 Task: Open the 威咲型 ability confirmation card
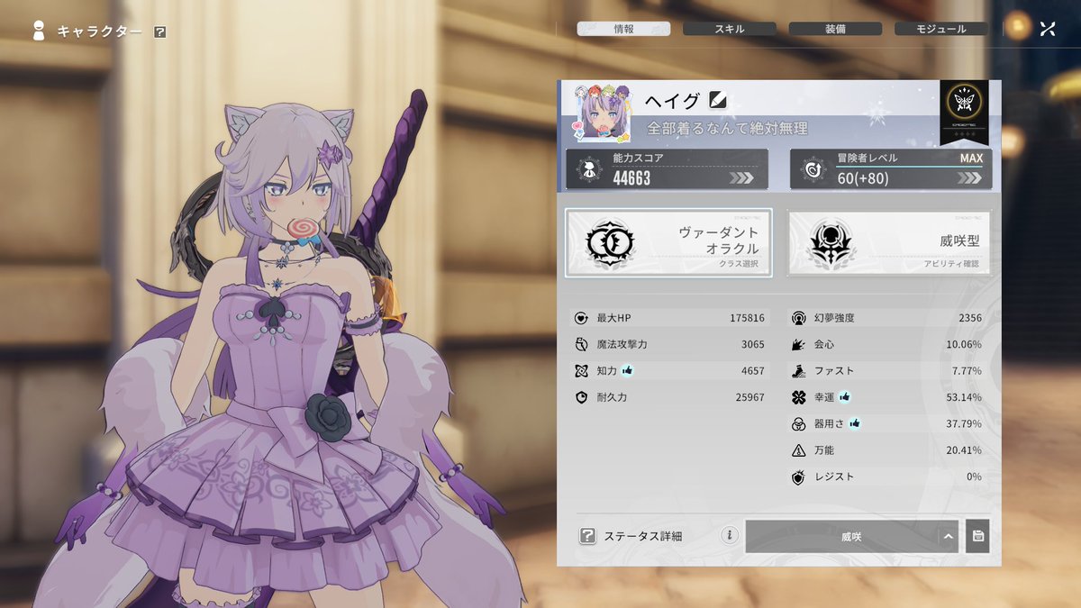(x=889, y=243)
